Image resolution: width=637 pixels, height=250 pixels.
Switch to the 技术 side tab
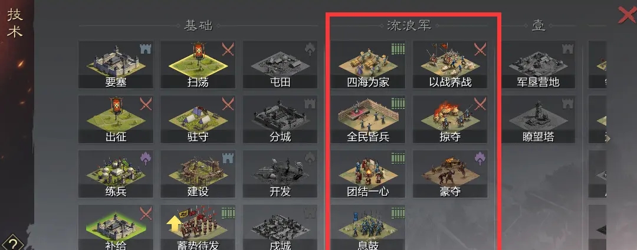pyautogui.click(x=15, y=24)
